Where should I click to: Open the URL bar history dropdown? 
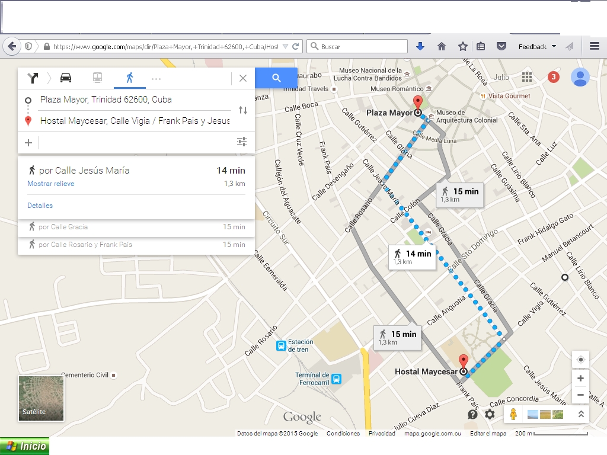(x=285, y=46)
